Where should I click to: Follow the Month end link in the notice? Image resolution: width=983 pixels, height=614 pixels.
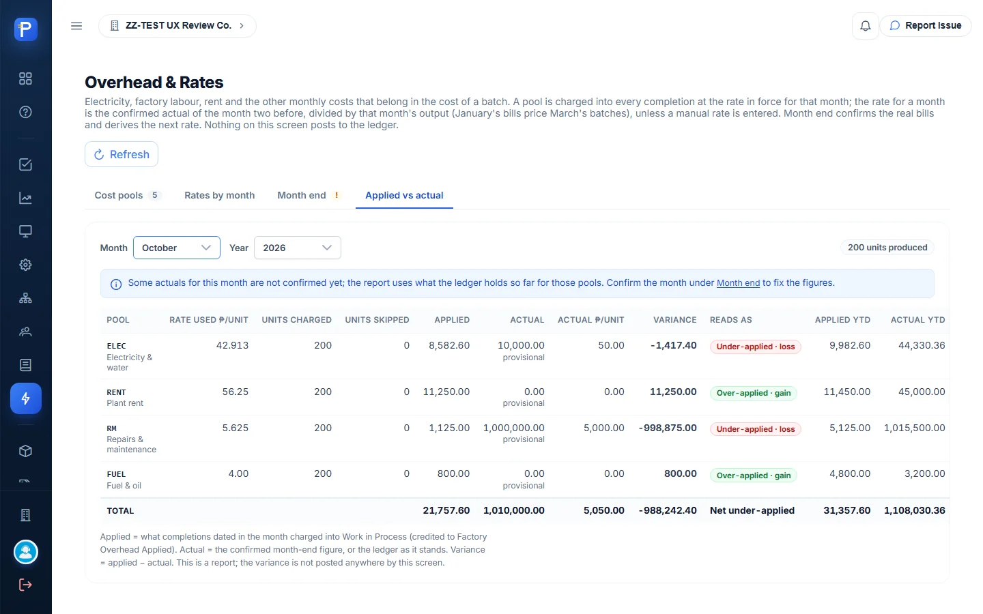tap(738, 283)
